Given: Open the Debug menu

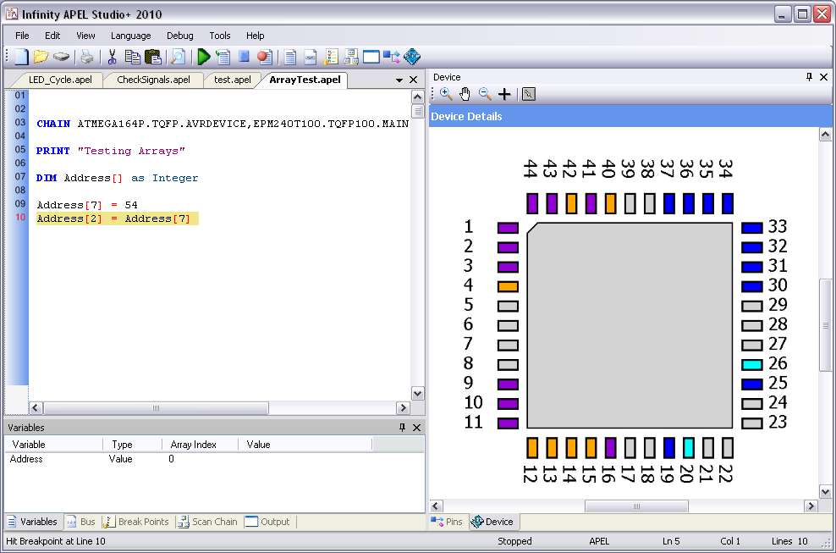Looking at the screenshot, I should (x=179, y=36).
